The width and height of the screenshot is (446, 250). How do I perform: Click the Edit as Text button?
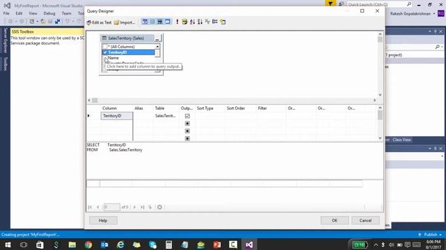coord(99,22)
